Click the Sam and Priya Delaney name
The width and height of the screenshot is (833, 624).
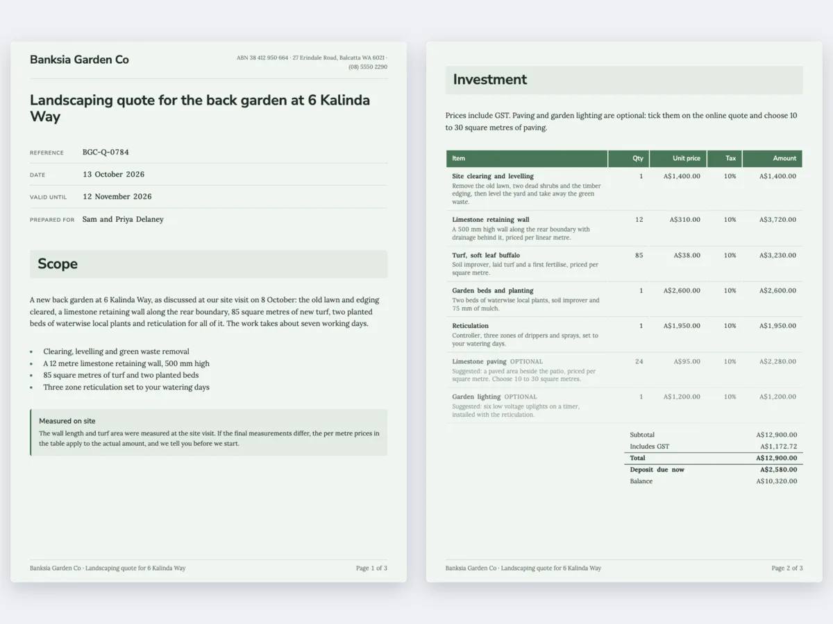pos(123,219)
